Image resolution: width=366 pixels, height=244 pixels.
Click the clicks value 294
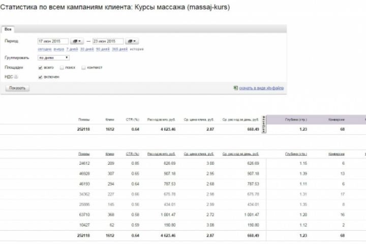click(111, 184)
